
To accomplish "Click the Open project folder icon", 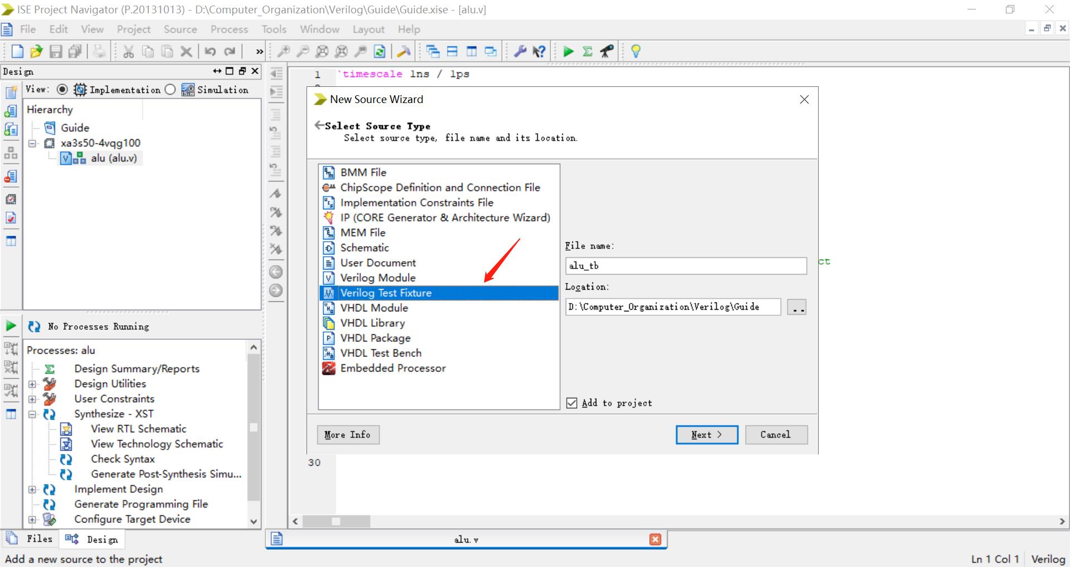I will point(36,51).
